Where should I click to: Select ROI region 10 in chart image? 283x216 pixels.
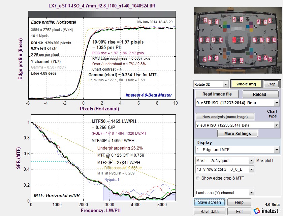221,40
